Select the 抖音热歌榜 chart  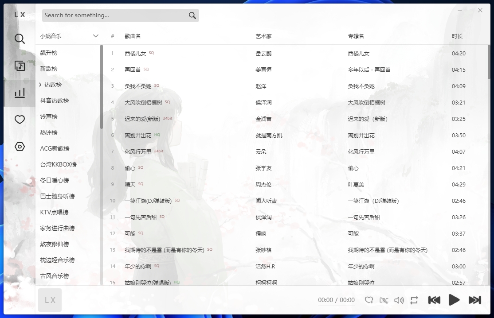tap(55, 101)
